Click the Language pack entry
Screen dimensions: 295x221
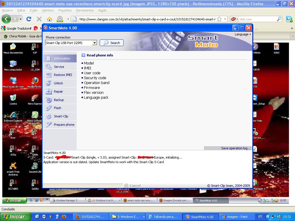point(96,97)
